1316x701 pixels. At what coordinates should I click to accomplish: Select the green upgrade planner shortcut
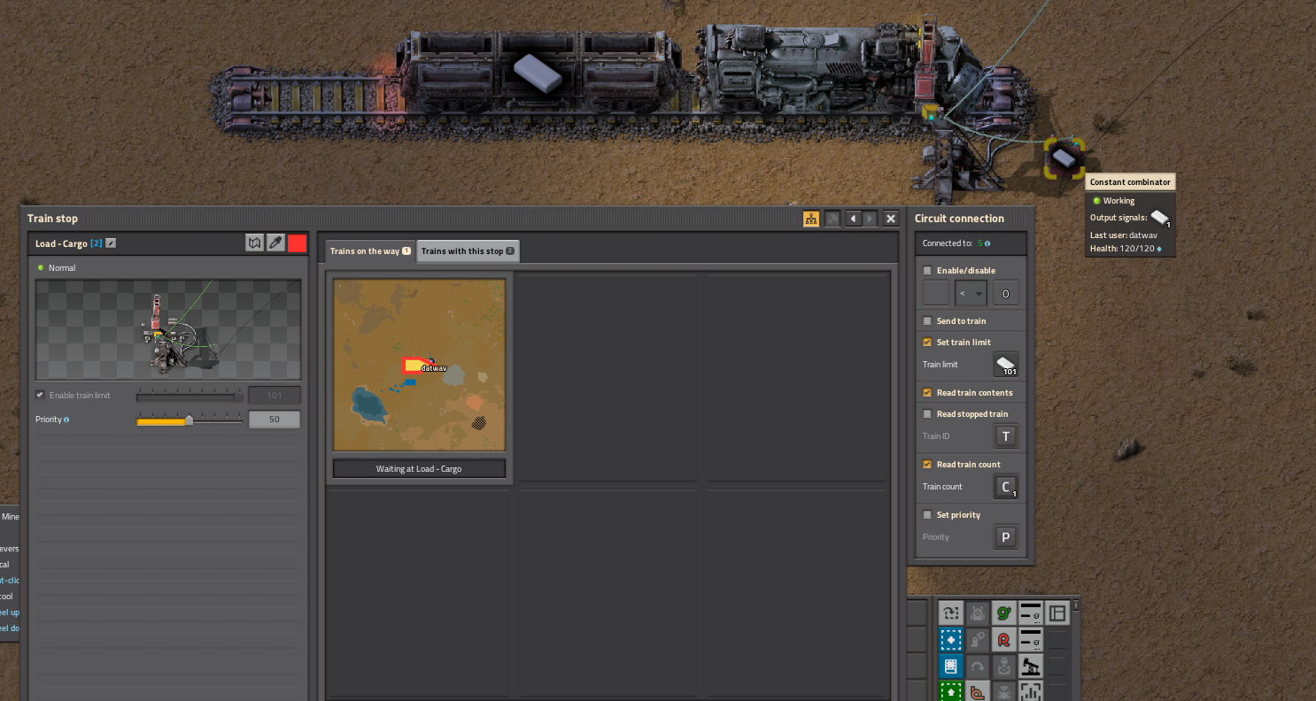[x=950, y=691]
